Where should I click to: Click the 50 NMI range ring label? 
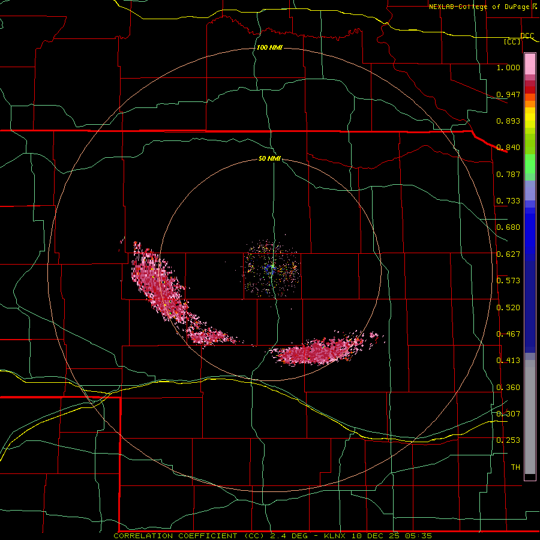click(269, 158)
